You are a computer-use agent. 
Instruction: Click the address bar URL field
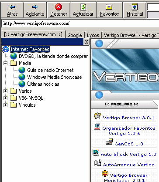[x=80, y=23]
